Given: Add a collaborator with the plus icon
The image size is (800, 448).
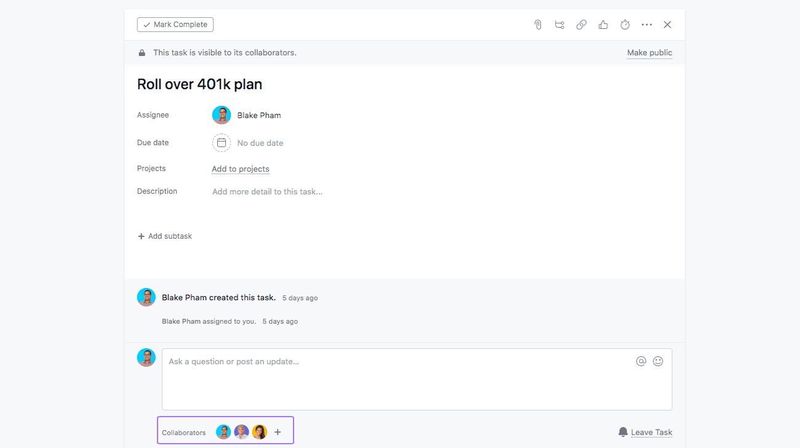Looking at the screenshot, I should pyautogui.click(x=278, y=432).
